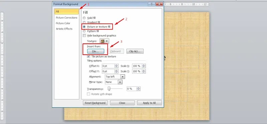This screenshot has height=124, width=267.
Task: Click the Transparency slider handle
Action: tap(109, 89)
